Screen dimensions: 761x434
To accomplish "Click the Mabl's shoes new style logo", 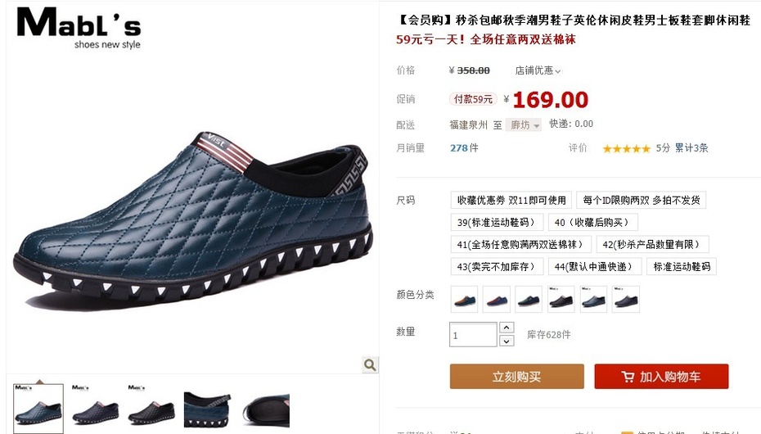I will [x=79, y=28].
